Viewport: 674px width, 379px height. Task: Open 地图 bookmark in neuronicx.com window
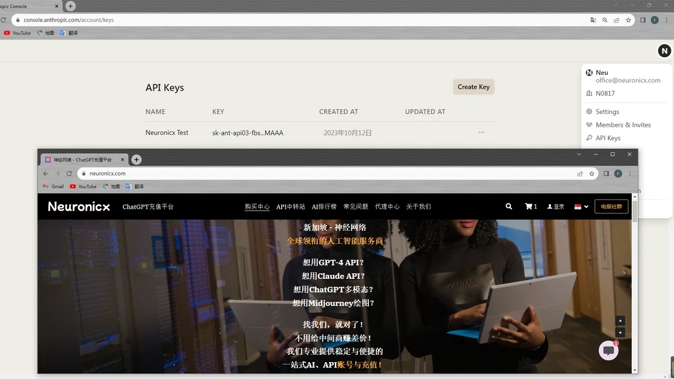[x=111, y=186]
